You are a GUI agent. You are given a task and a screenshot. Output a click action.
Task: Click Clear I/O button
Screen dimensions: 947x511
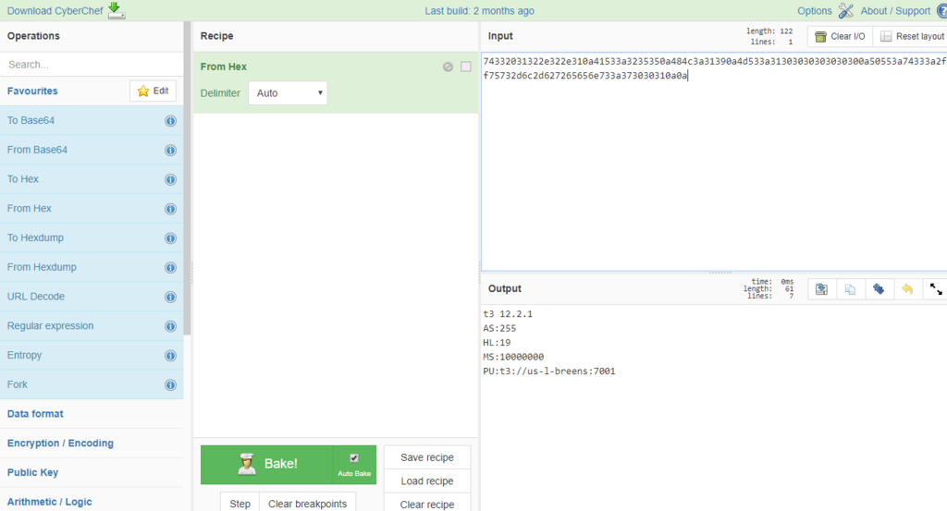click(x=840, y=36)
